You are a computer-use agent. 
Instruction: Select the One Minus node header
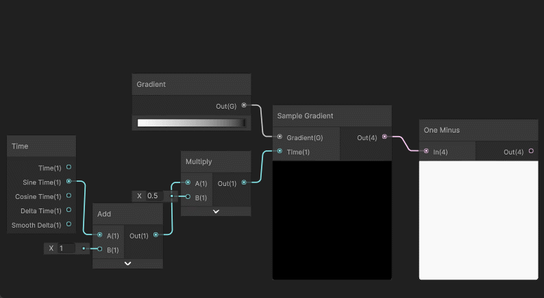[478, 130]
